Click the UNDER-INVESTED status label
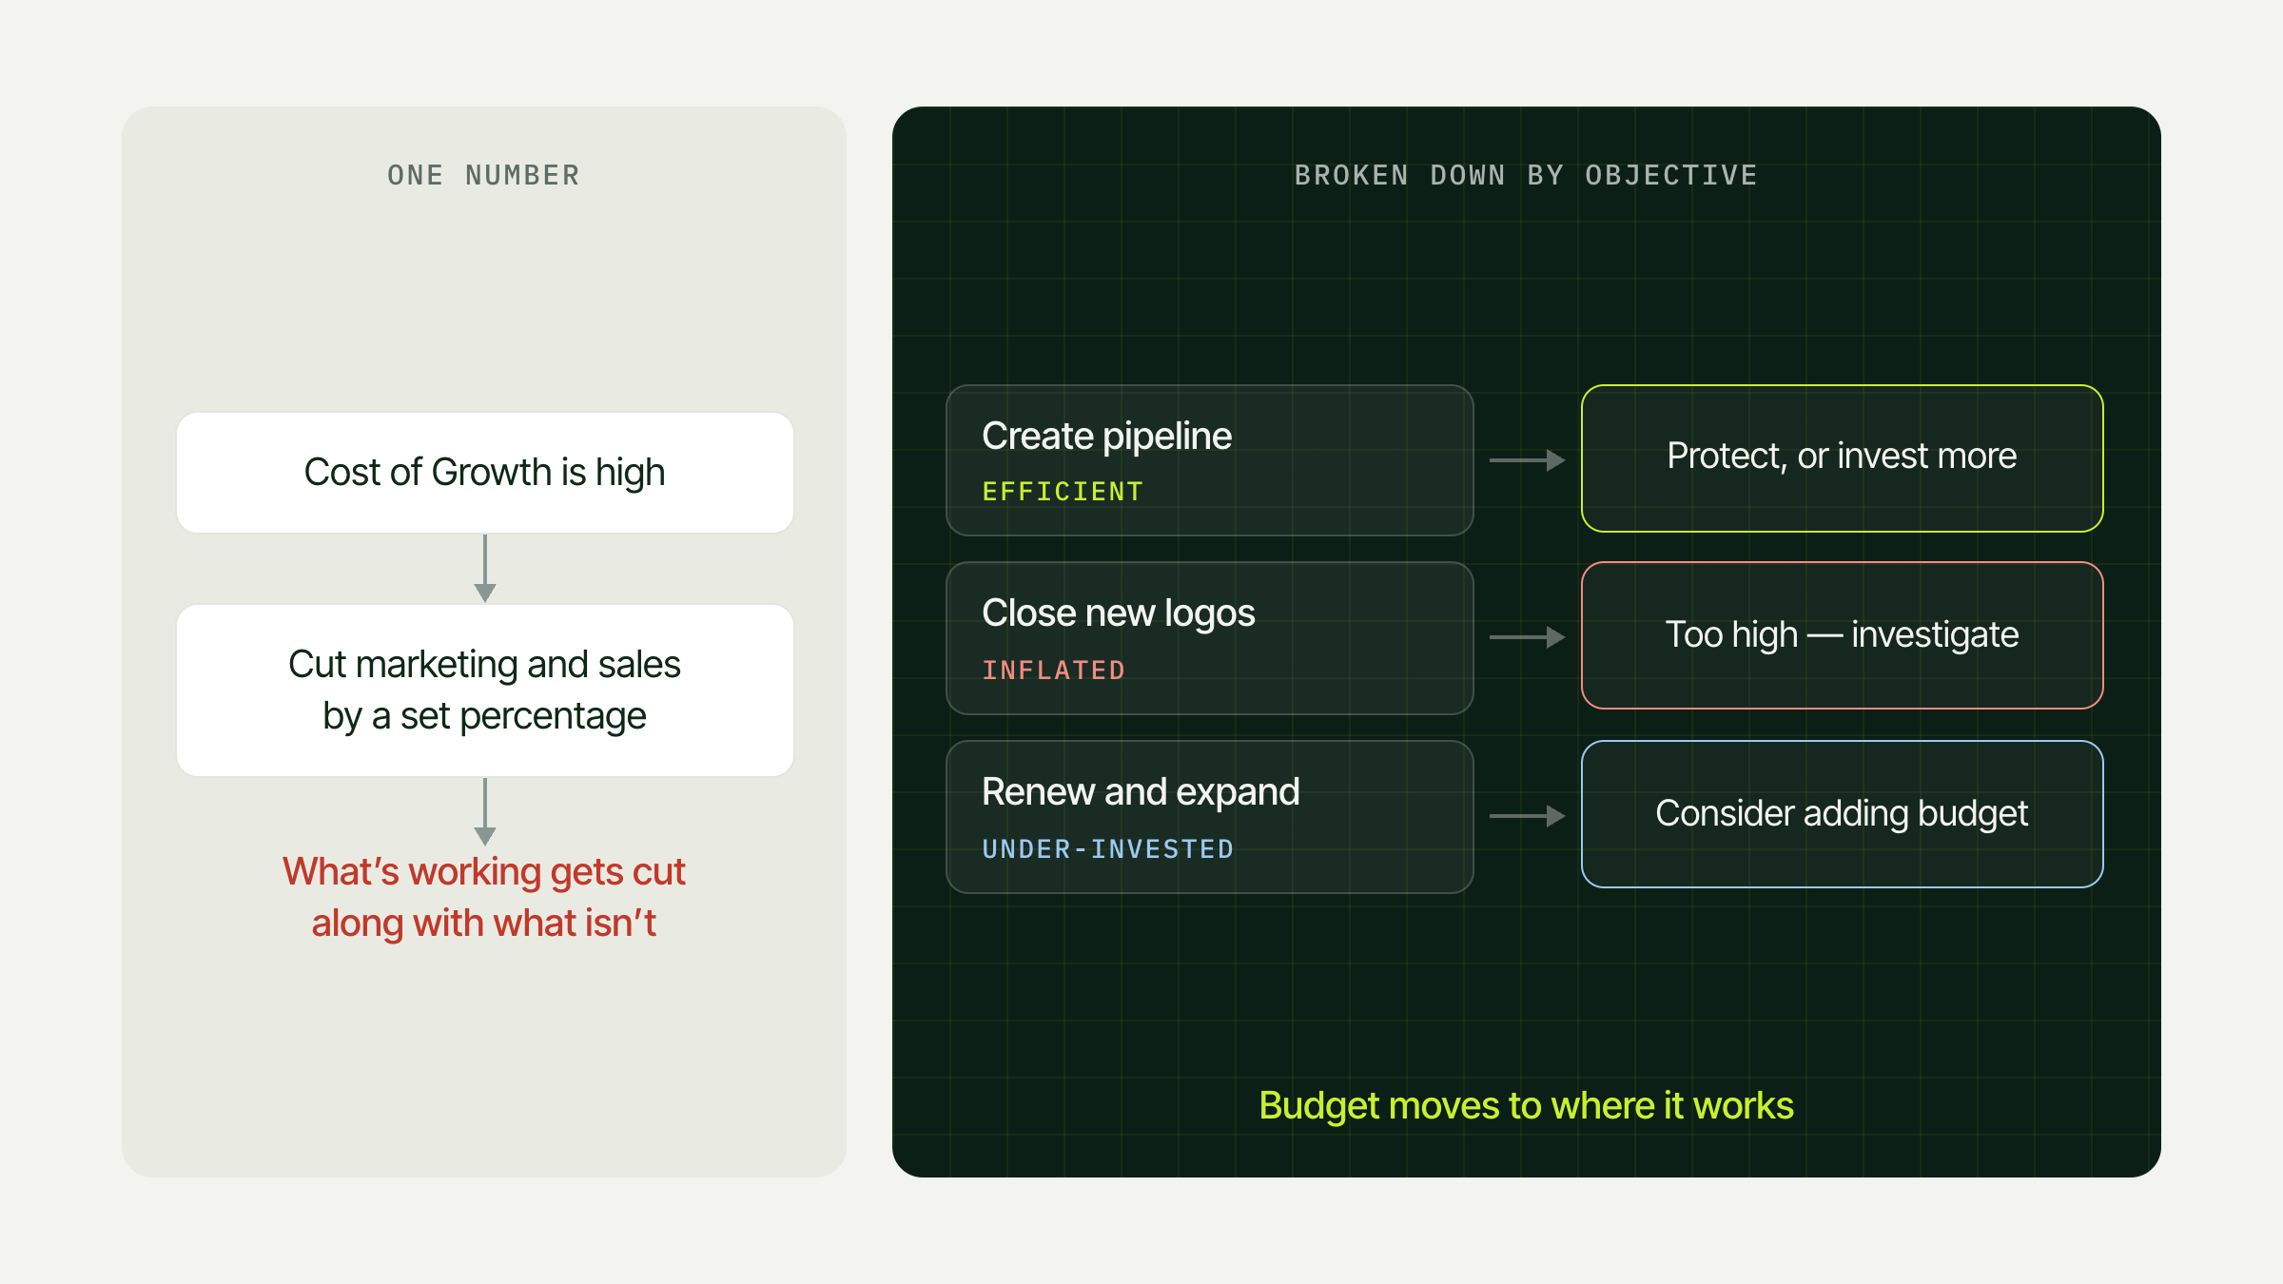Viewport: 2283px width, 1284px height. pos(1108,849)
